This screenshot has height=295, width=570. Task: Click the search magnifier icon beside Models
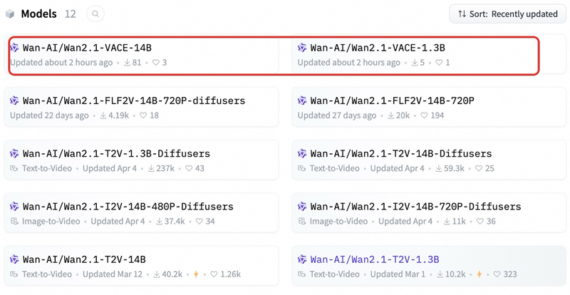coord(95,14)
